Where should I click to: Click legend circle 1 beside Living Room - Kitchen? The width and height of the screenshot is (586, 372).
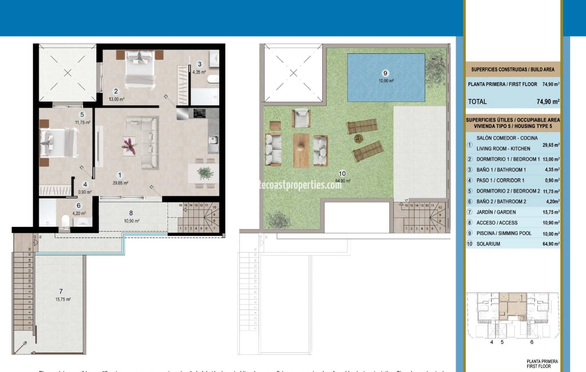[x=469, y=145]
